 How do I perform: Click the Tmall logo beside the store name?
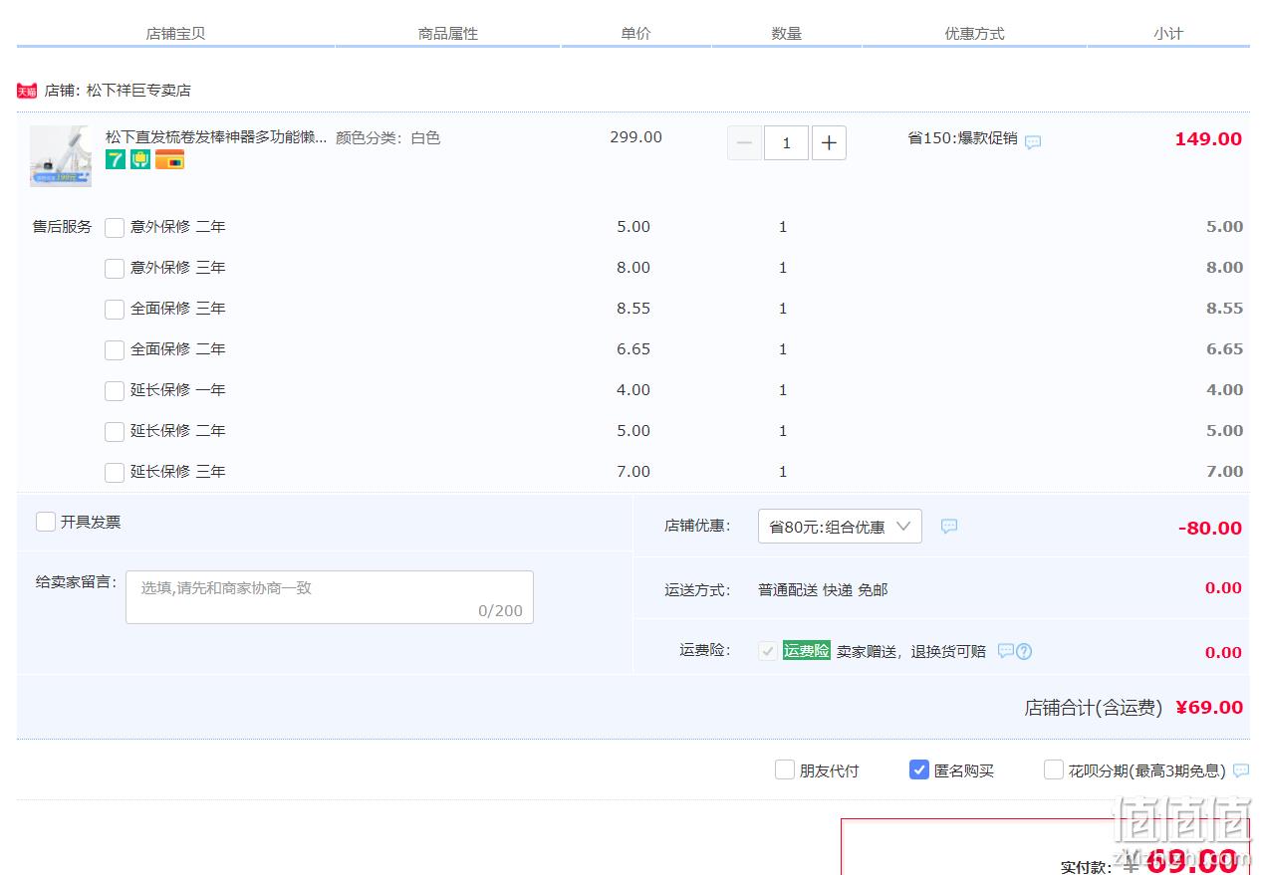pos(27,91)
